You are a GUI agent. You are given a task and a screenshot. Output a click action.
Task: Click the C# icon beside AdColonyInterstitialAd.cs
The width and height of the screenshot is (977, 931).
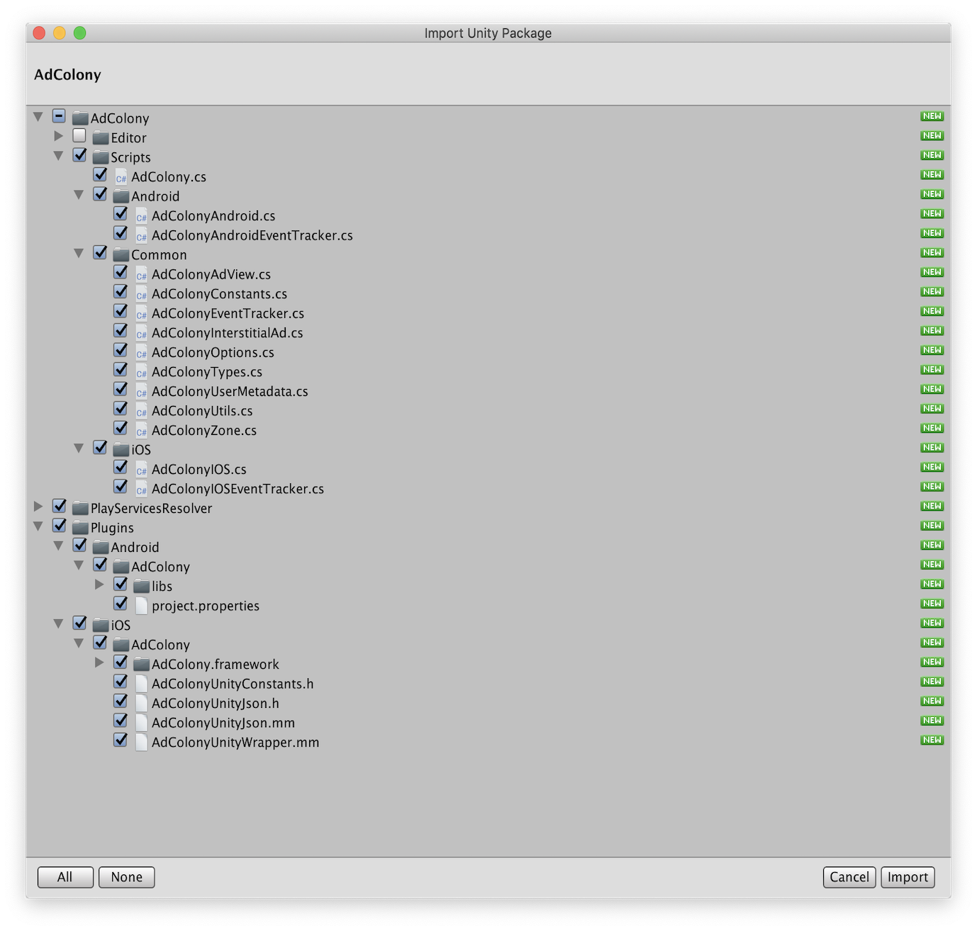point(142,333)
